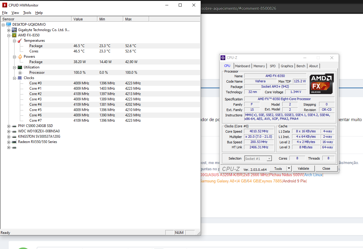Select the Package power row
This screenshot has height=249, width=363.
(x=100, y=62)
